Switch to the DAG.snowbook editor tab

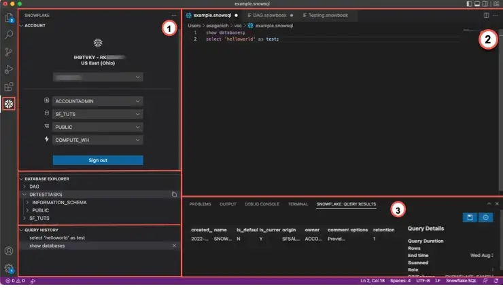coord(270,16)
